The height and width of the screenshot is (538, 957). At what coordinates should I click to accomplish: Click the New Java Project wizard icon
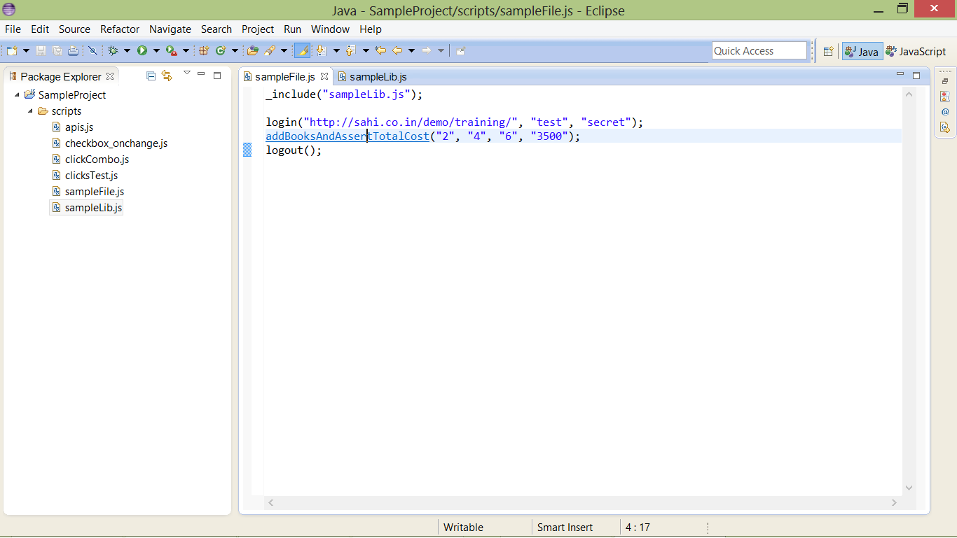(203, 50)
